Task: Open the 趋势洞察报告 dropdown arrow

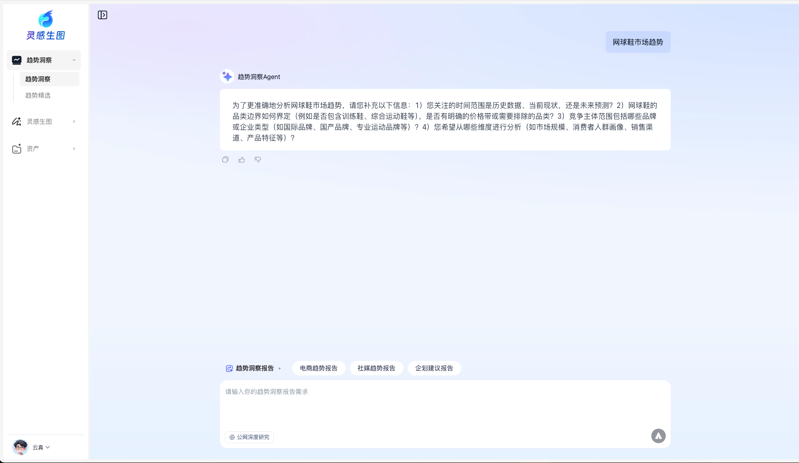Action: 280,369
